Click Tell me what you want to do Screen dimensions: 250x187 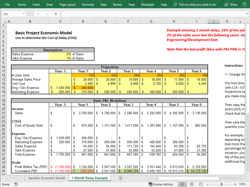(x=197, y=5)
